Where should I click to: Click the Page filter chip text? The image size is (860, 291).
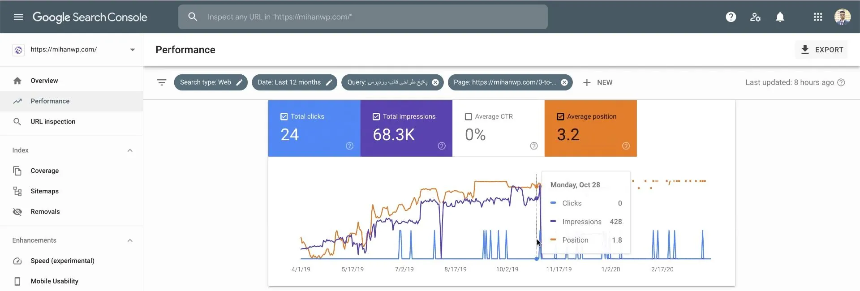click(x=505, y=82)
